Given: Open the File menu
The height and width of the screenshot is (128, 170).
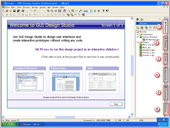Looking at the screenshot, I should tap(7, 7).
